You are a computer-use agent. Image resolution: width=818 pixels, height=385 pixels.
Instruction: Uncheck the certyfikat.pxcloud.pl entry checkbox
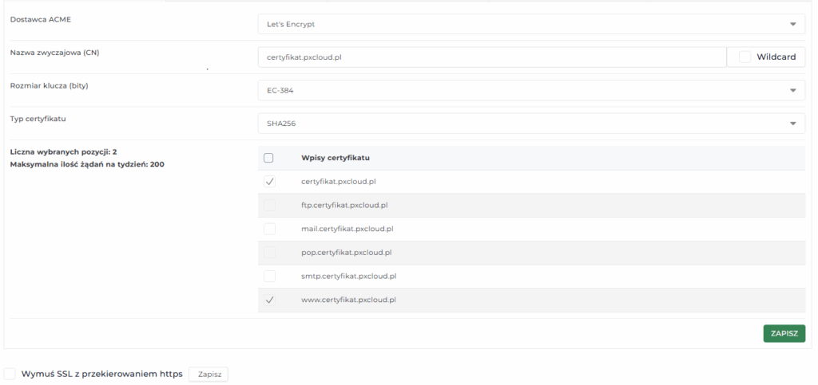point(269,182)
